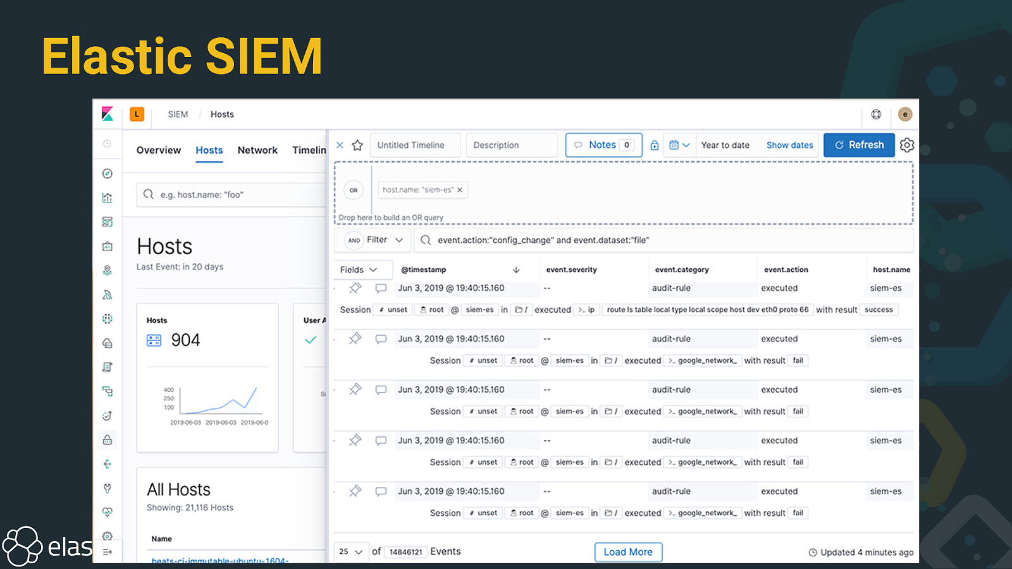Image resolution: width=1012 pixels, height=569 pixels.
Task: Pin the event row with 'success' result
Action: tap(355, 288)
